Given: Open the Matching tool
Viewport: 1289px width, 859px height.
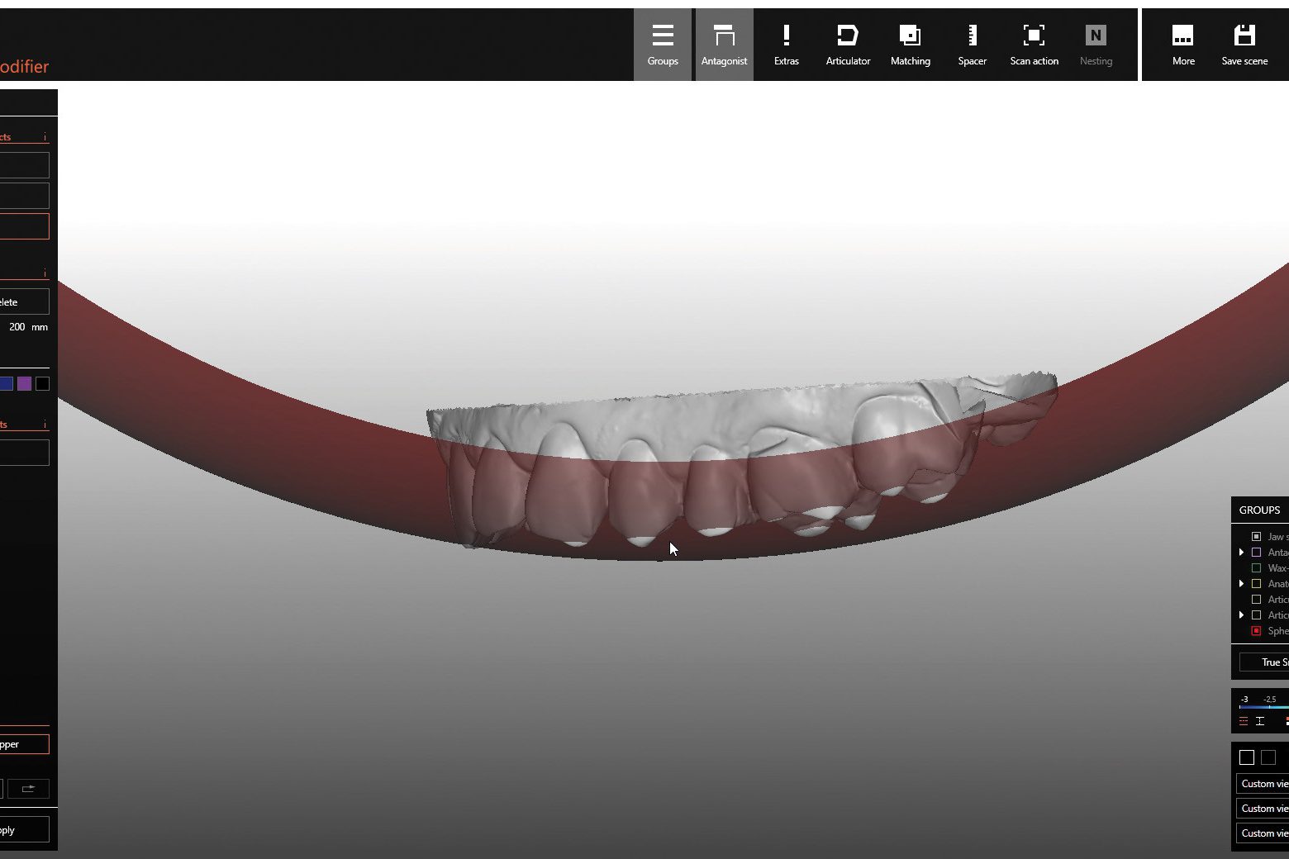Looking at the screenshot, I should [x=910, y=45].
